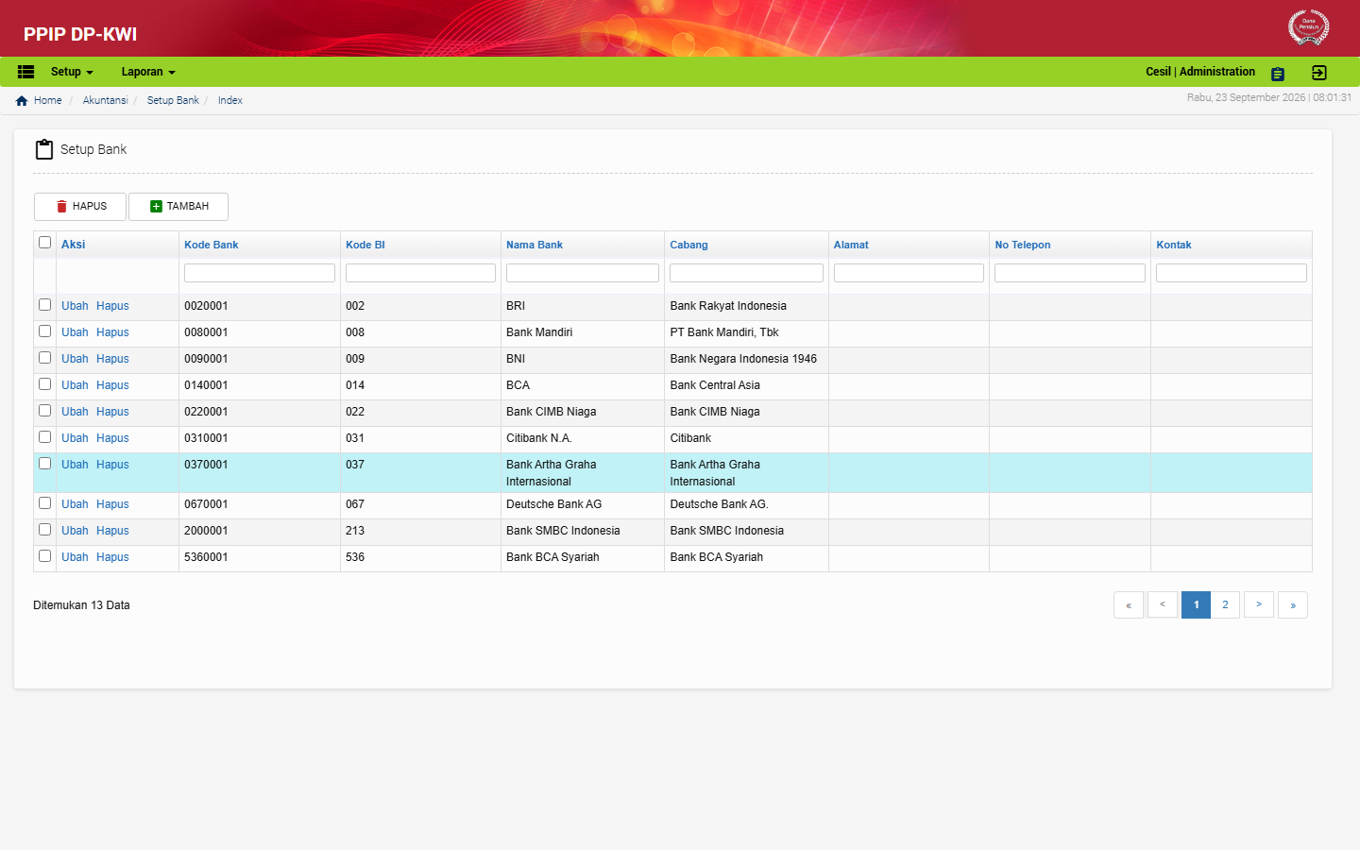This screenshot has height=850, width=1360.
Task: Sort the table by No Telepon
Action: [1023, 245]
